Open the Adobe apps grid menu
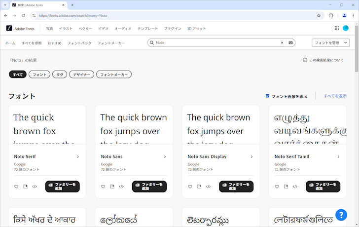The height and width of the screenshot is (227, 359). (337, 29)
